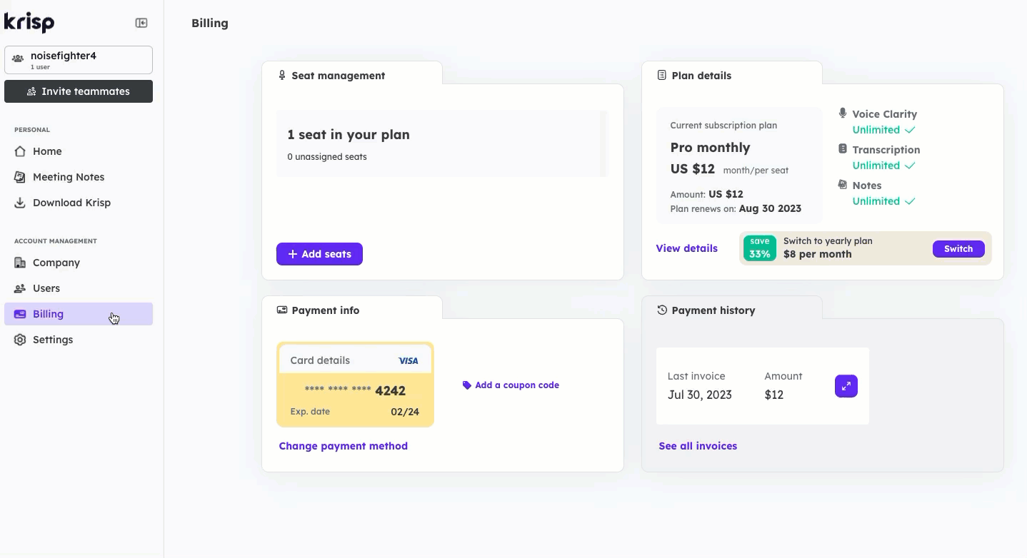Screen dimensions: 1027x558
Task: Click the Download Krisp arrow icon
Action: (20, 203)
